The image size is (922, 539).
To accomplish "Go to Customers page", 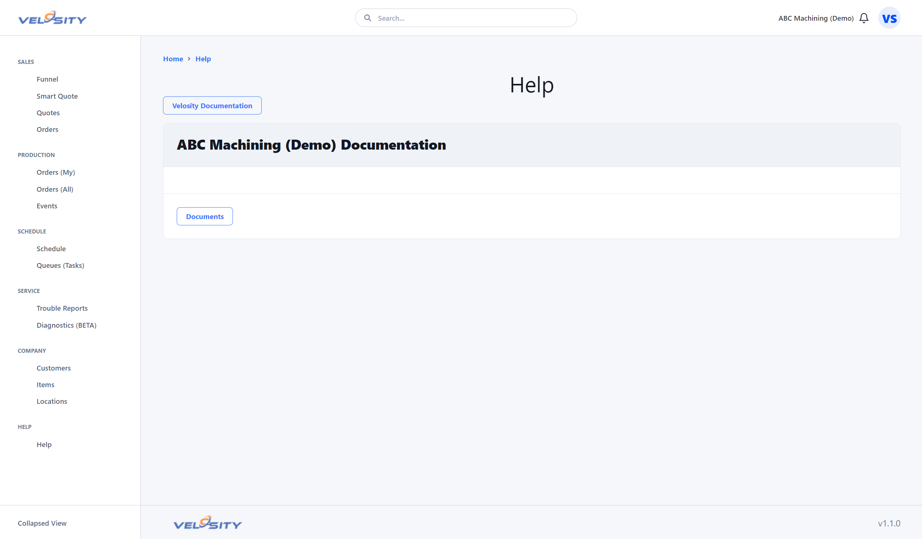I will pos(54,368).
